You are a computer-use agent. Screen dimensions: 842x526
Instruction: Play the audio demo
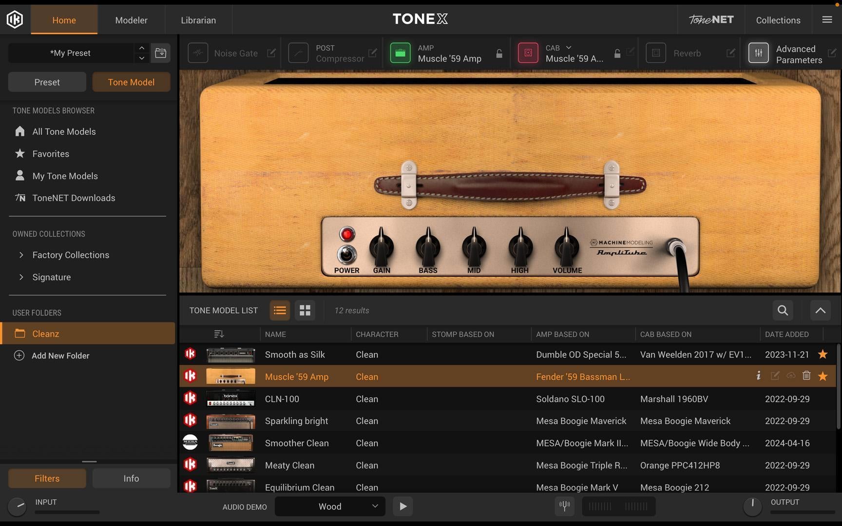point(403,507)
